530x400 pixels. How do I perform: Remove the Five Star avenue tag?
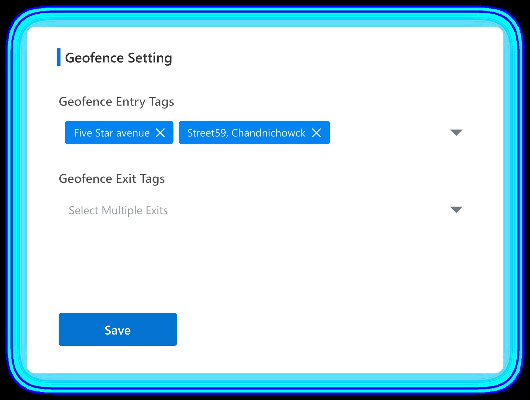pyautogui.click(x=160, y=133)
